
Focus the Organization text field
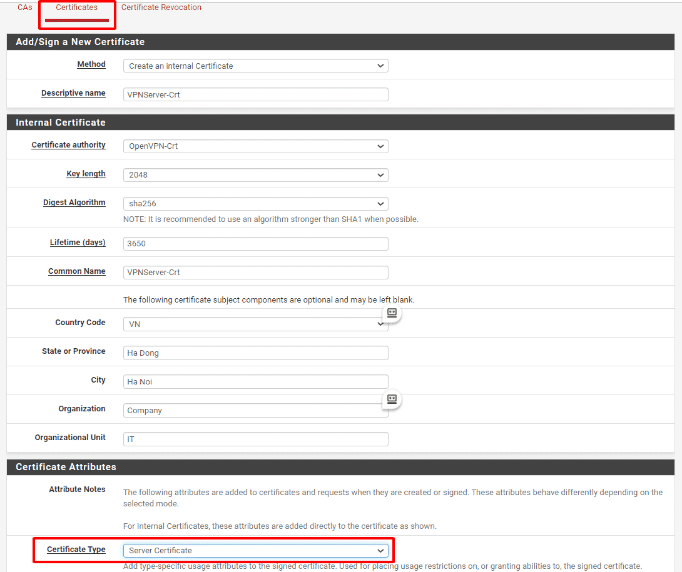(x=255, y=411)
